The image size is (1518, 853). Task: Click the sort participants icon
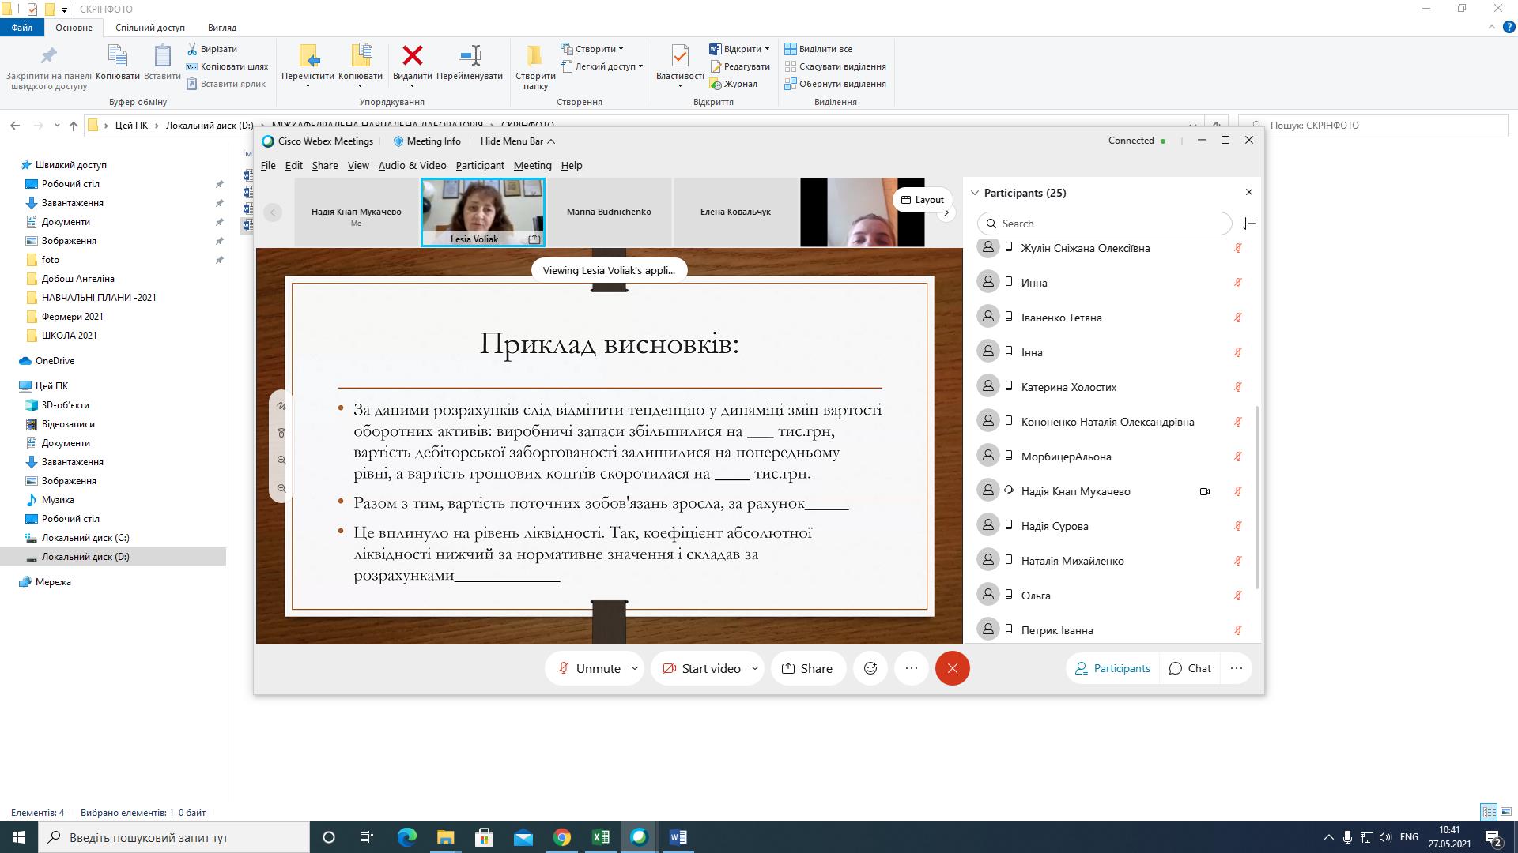[x=1249, y=224]
